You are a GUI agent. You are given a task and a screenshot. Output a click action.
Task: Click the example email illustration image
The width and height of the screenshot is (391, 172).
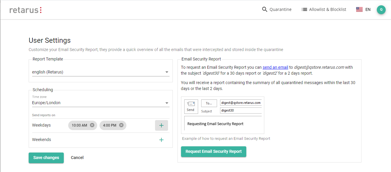(223, 115)
